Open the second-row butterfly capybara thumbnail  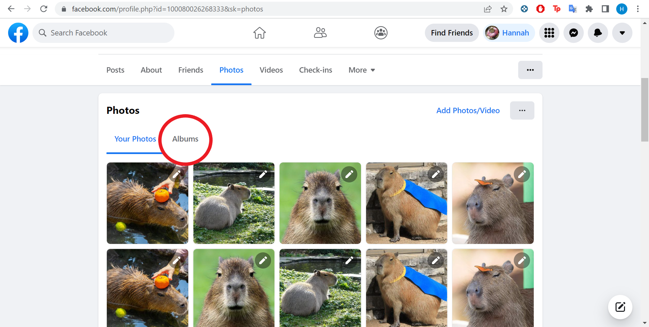[493, 288]
